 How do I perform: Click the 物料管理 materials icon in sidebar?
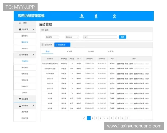(20, 55)
